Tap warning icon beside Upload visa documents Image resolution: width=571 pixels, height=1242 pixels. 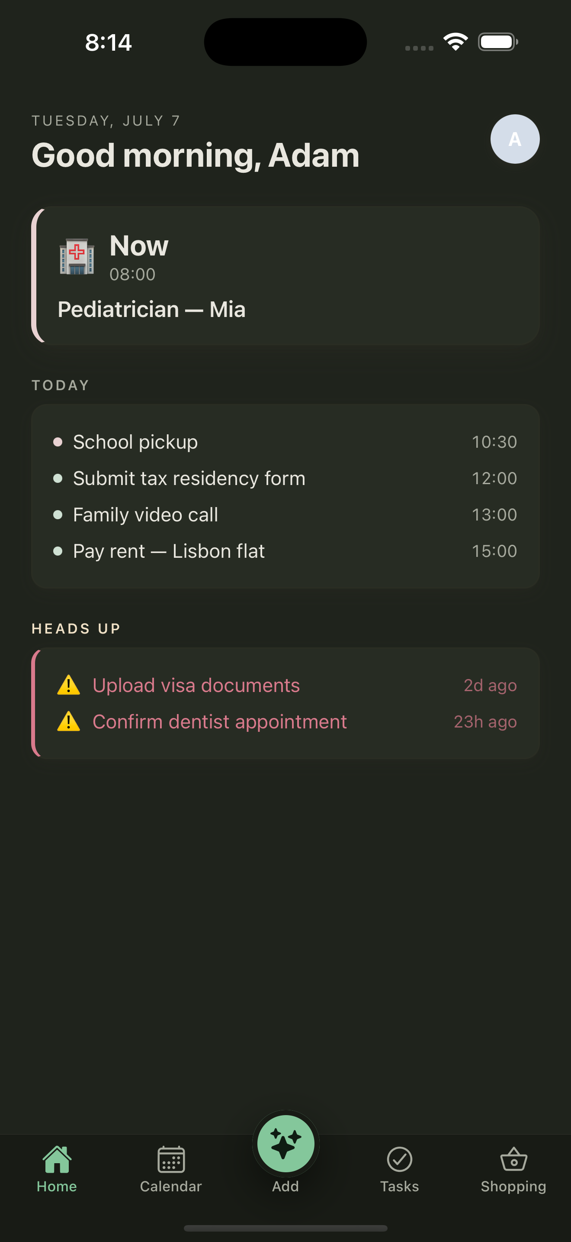69,685
